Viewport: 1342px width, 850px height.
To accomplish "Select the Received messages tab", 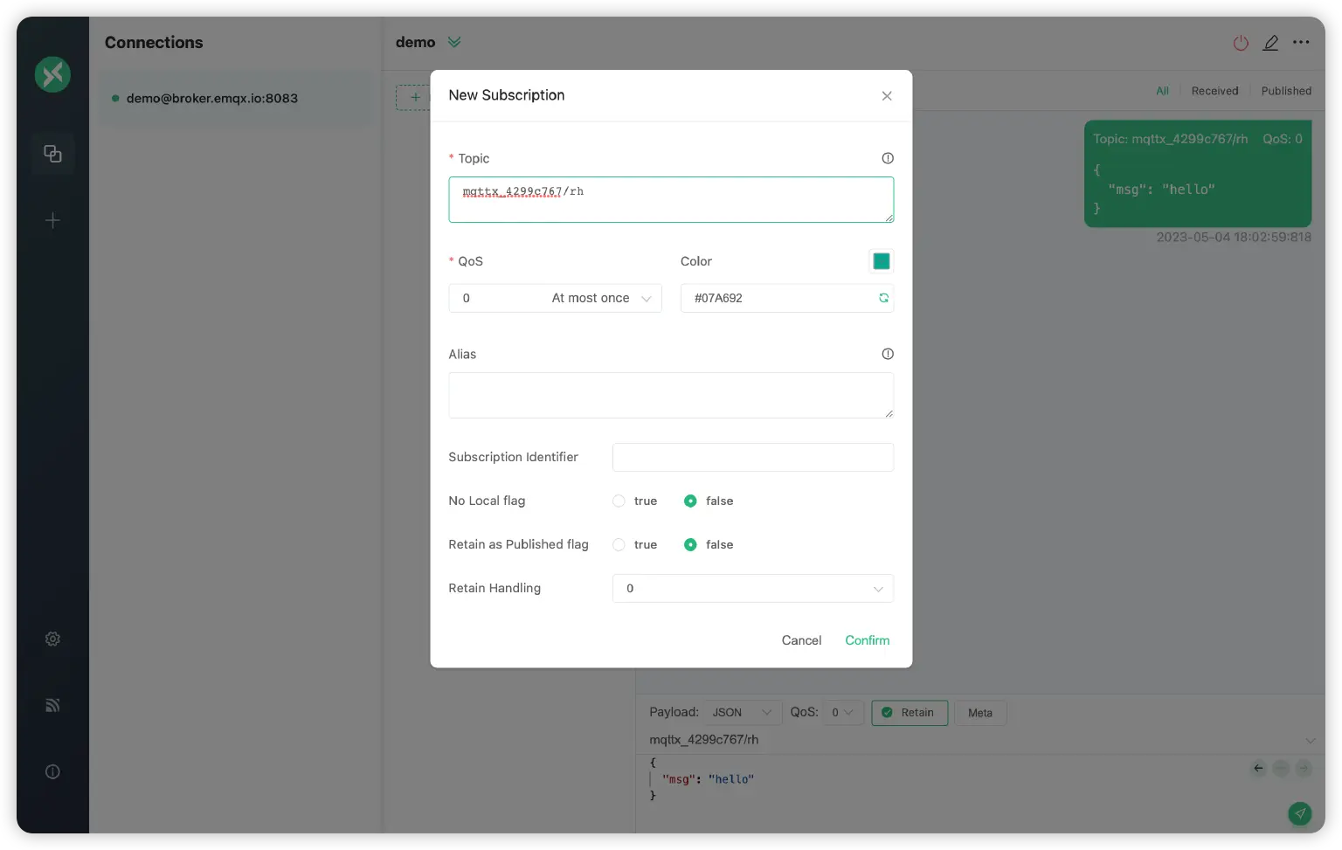I will click(1214, 90).
